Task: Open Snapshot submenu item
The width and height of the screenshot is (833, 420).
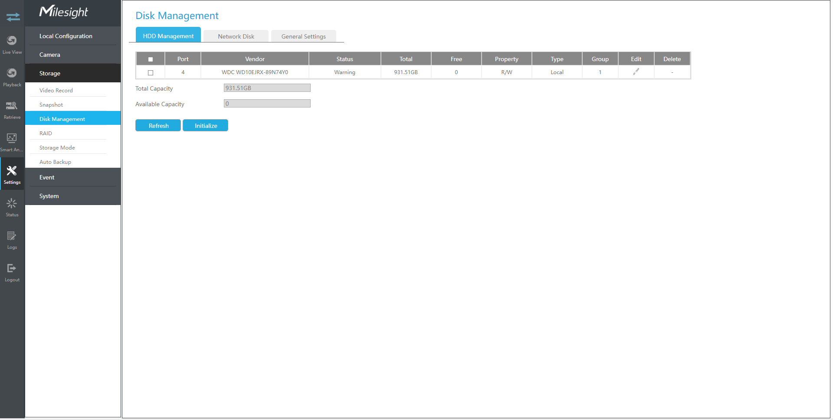Action: pos(73,104)
